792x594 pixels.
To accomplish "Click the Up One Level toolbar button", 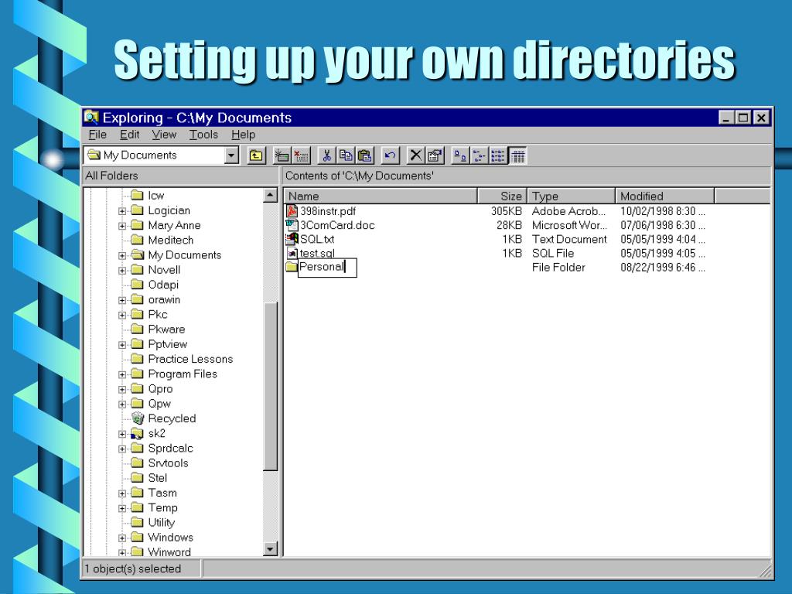I will 255,155.
